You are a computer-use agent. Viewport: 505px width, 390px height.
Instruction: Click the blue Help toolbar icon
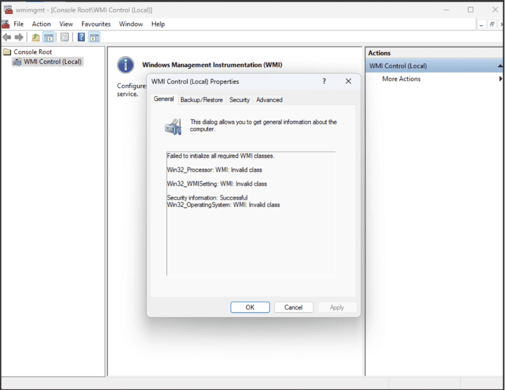point(81,37)
